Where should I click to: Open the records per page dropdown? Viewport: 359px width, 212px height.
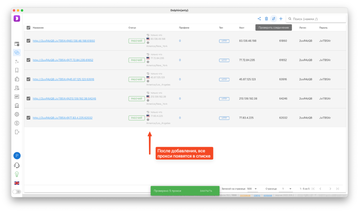pyautogui.click(x=251, y=189)
